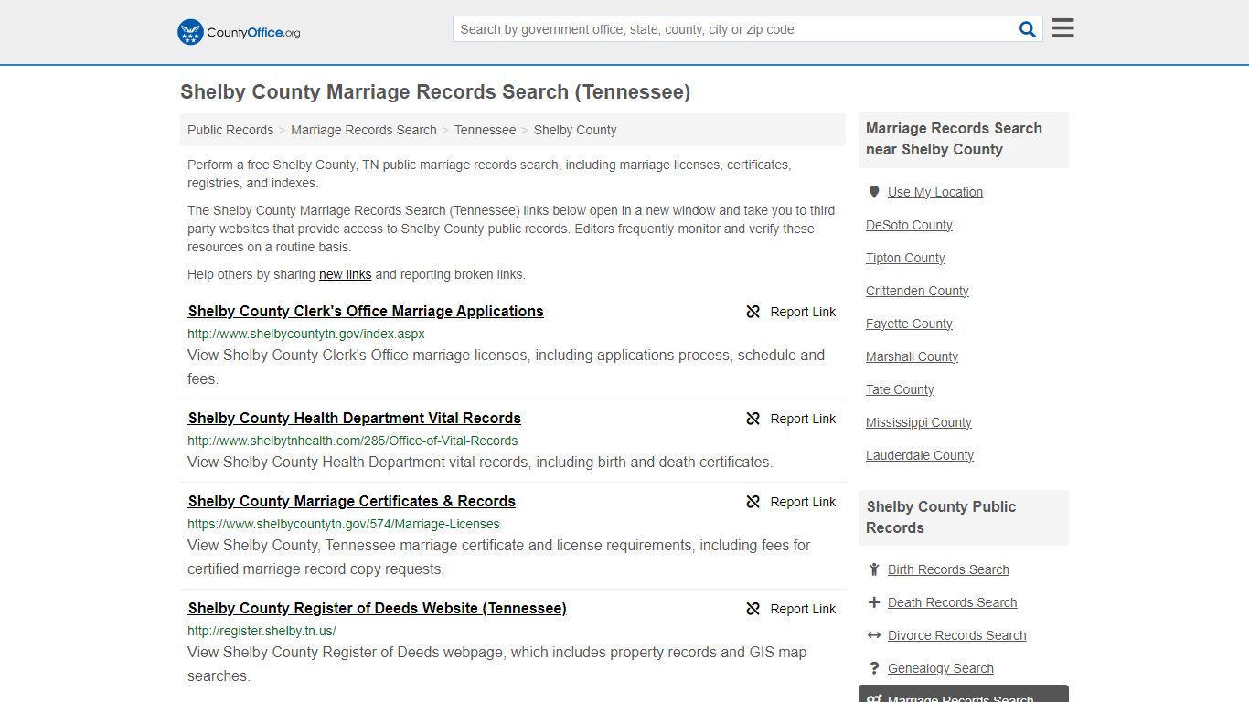Open register.shelby.tn.us URL

[x=262, y=631]
